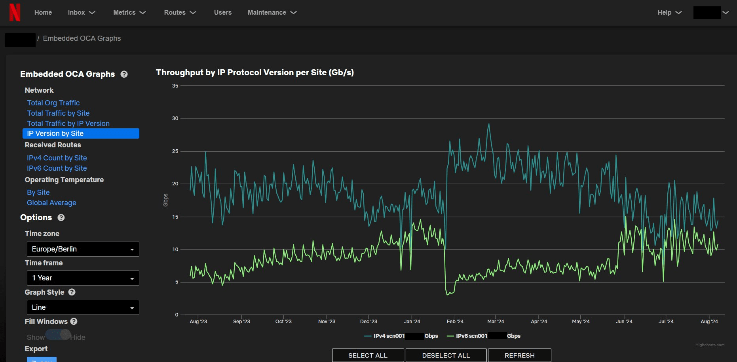Click the Network section heading
737x362 pixels.
(x=39, y=90)
